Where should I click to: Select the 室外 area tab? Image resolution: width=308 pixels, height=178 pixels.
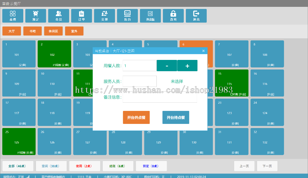(x=74, y=31)
